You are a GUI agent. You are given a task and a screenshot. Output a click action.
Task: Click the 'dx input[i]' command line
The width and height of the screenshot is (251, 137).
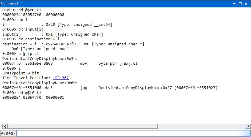(23, 29)
